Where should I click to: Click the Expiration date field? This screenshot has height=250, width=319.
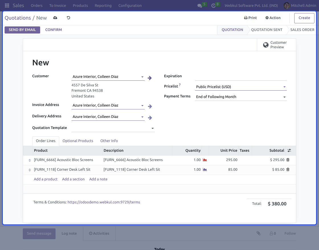coord(241,77)
